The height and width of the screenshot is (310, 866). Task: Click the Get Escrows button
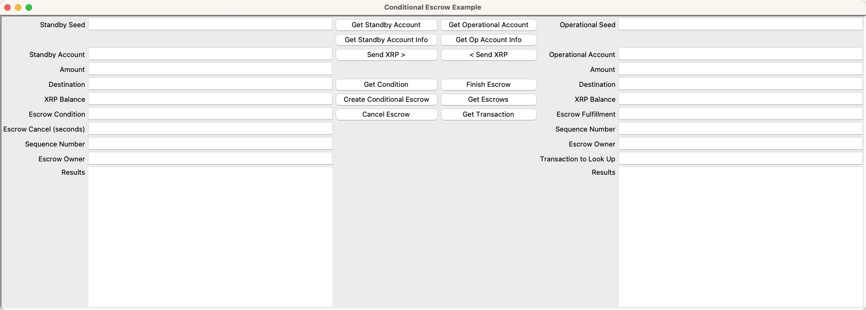pyautogui.click(x=488, y=99)
